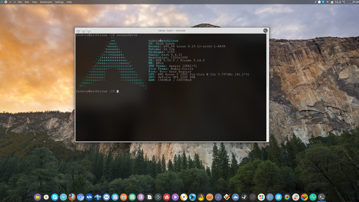Open the green spreadsheet app in dock

[x=132, y=197]
